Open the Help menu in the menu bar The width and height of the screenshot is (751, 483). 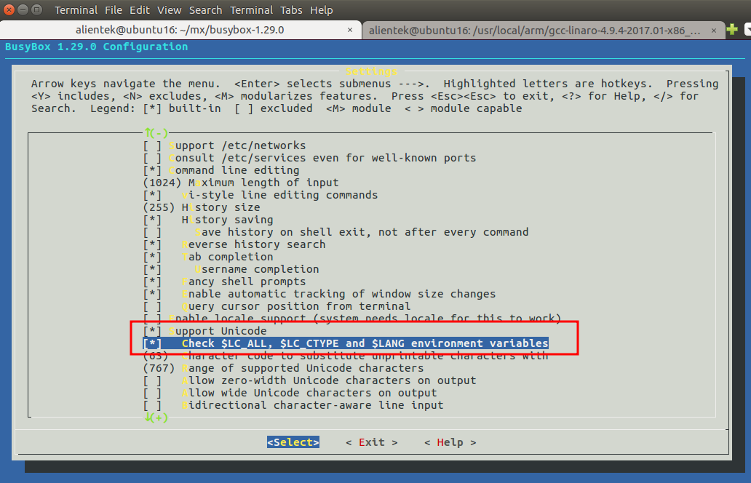tap(322, 10)
